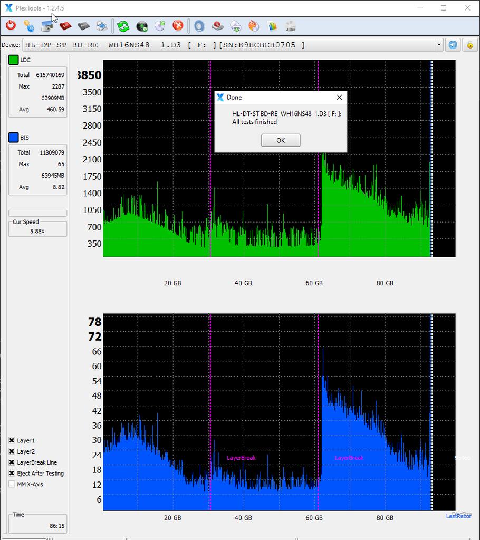Click the blue BIS color swatch
Image resolution: width=480 pixels, height=540 pixels.
click(13, 138)
